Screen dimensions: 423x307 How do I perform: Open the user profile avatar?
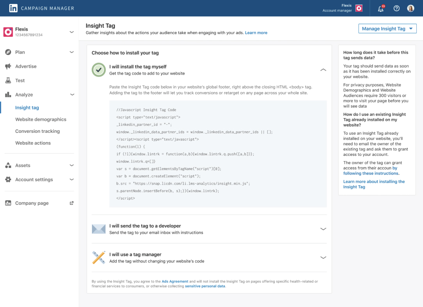click(x=411, y=8)
